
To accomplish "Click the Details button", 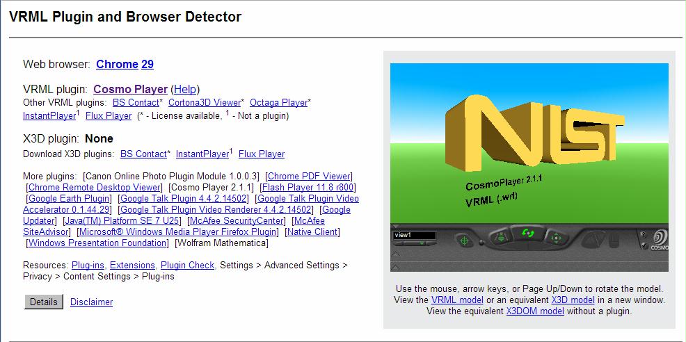I will (44, 302).
